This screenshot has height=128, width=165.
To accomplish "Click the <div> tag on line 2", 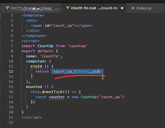I will [32, 20].
